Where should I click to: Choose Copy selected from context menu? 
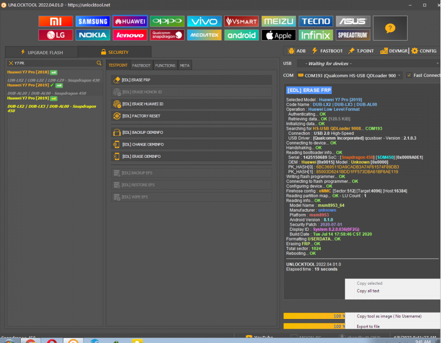pyautogui.click(x=369, y=283)
